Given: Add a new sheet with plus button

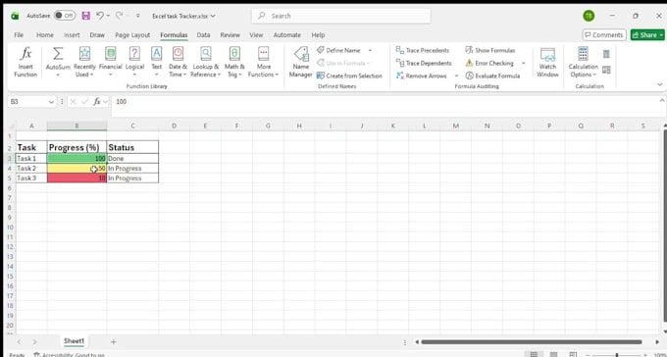Looking at the screenshot, I should (113, 341).
